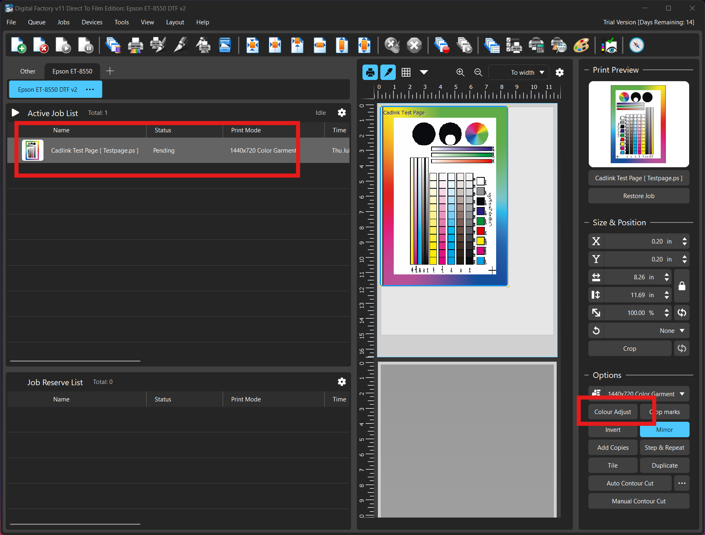
Task: Toggle the Mirror option
Action: (664, 429)
